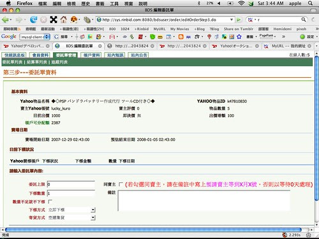Close the BDS:編輯委託單 tab
Image resolution: width=319 pixels, height=239 pixels.
point(100,46)
